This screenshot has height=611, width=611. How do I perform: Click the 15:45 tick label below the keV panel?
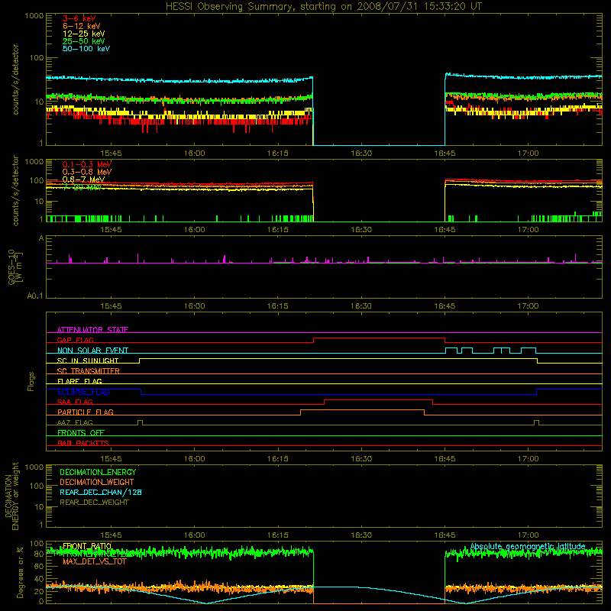click(111, 154)
